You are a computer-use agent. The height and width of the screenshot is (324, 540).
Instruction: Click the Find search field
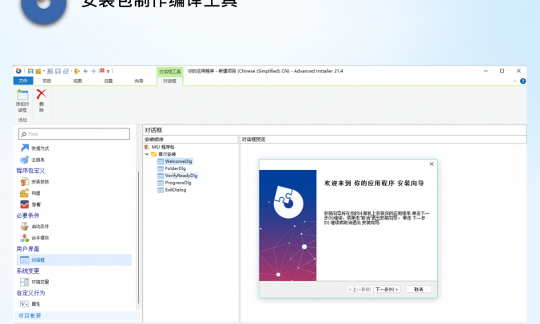74,134
